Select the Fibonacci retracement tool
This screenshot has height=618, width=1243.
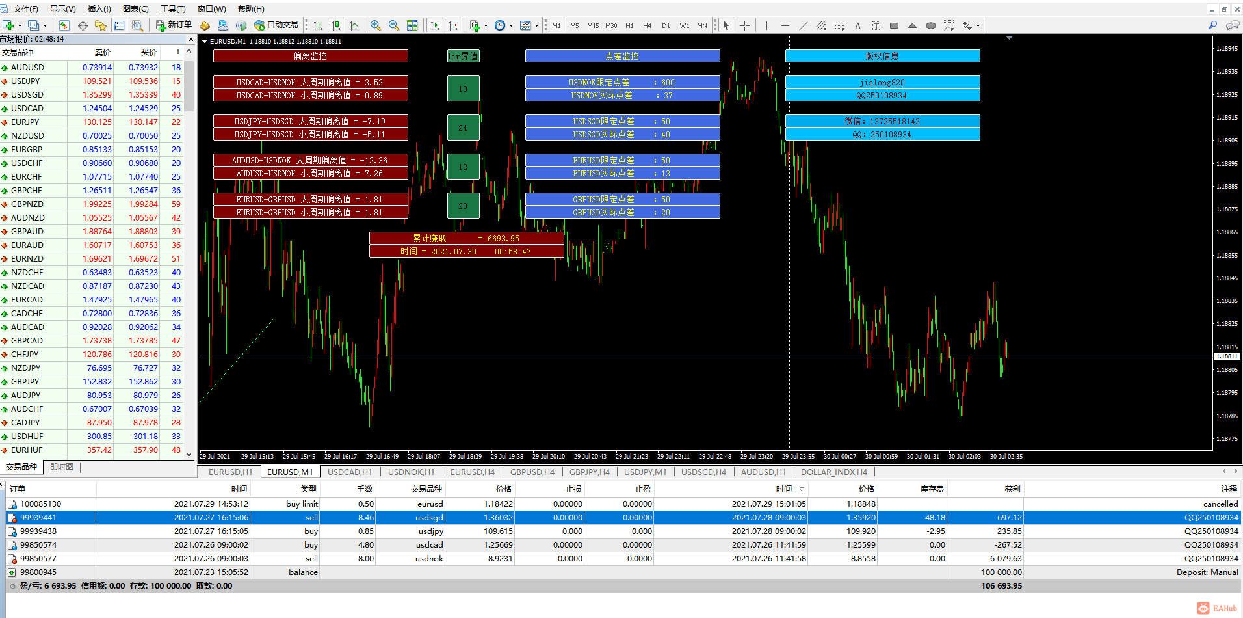point(840,25)
